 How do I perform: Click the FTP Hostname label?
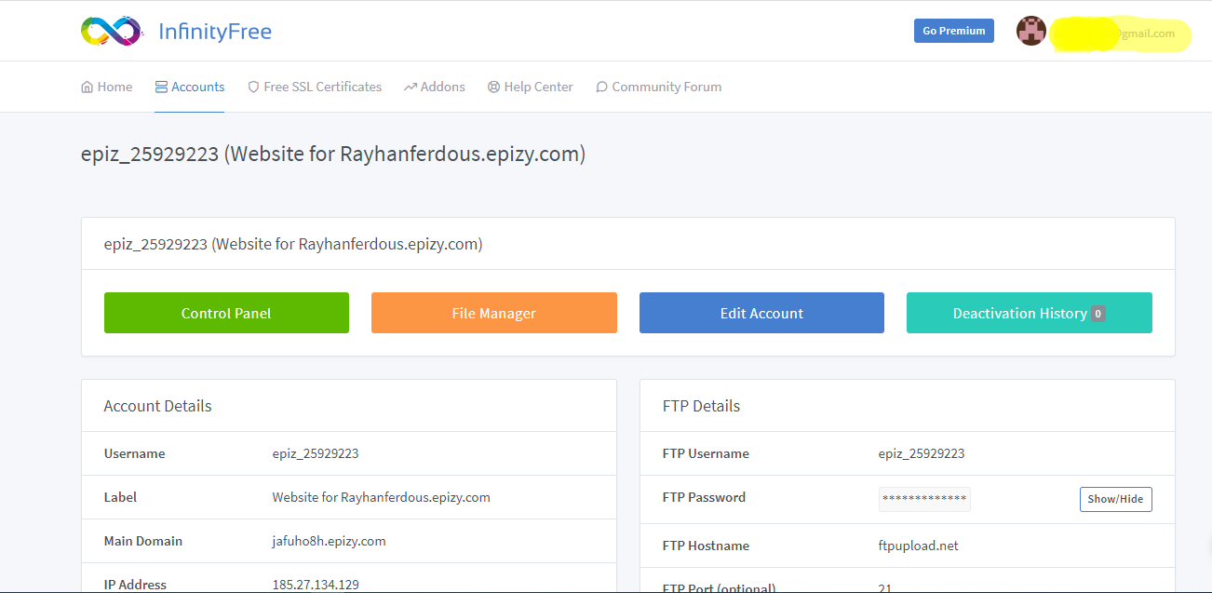(x=706, y=546)
